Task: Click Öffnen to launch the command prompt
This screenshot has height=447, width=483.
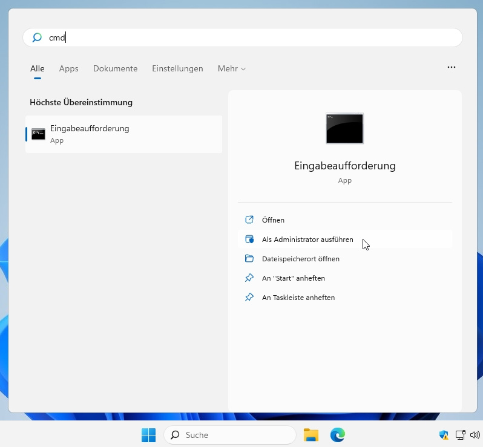Action: [x=273, y=220]
